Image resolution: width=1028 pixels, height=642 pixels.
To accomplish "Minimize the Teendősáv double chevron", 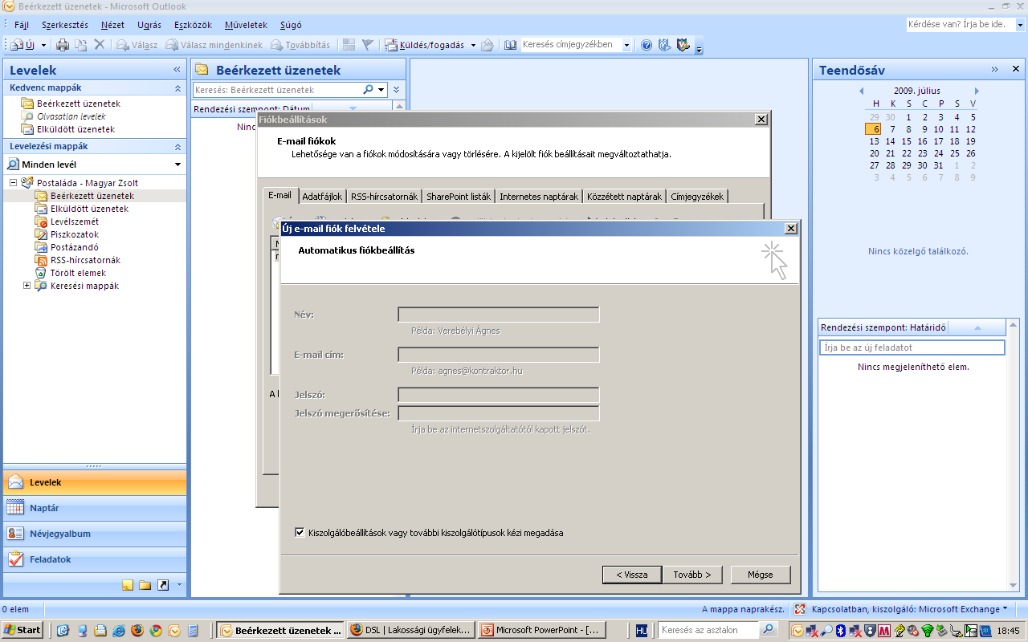I will (995, 70).
